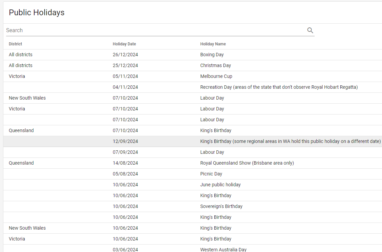Select the Christmas Day row

[215, 66]
